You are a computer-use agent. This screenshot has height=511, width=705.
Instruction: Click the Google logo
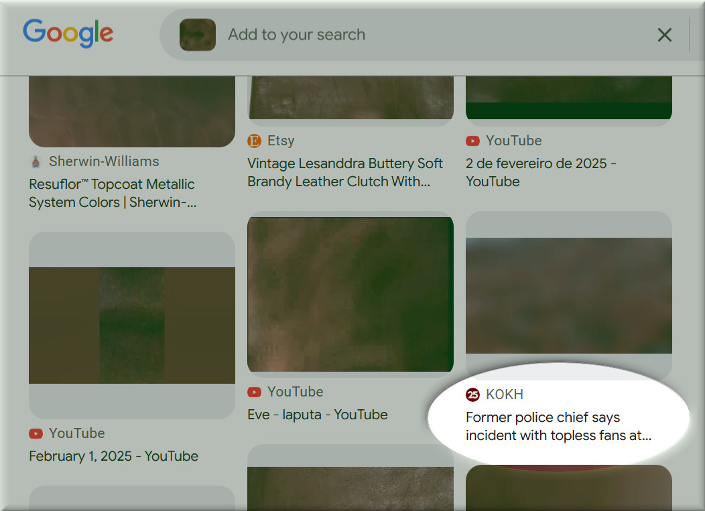pyautogui.click(x=68, y=33)
